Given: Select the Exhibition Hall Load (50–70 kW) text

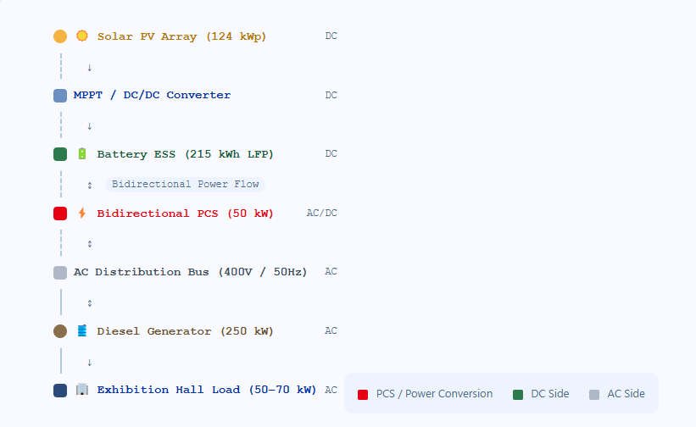Looking at the screenshot, I should pos(206,390).
